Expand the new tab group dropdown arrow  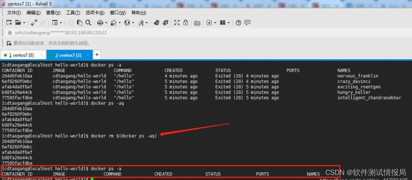click(215, 23)
